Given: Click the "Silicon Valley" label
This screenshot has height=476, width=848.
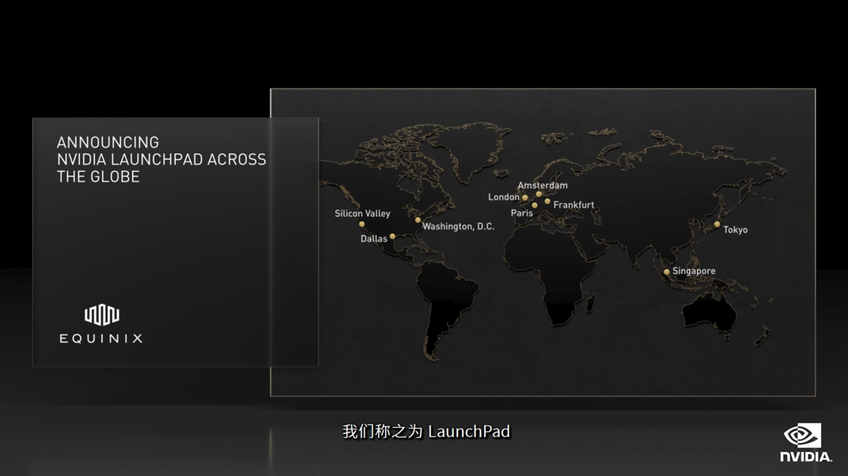Looking at the screenshot, I should click(x=362, y=214).
